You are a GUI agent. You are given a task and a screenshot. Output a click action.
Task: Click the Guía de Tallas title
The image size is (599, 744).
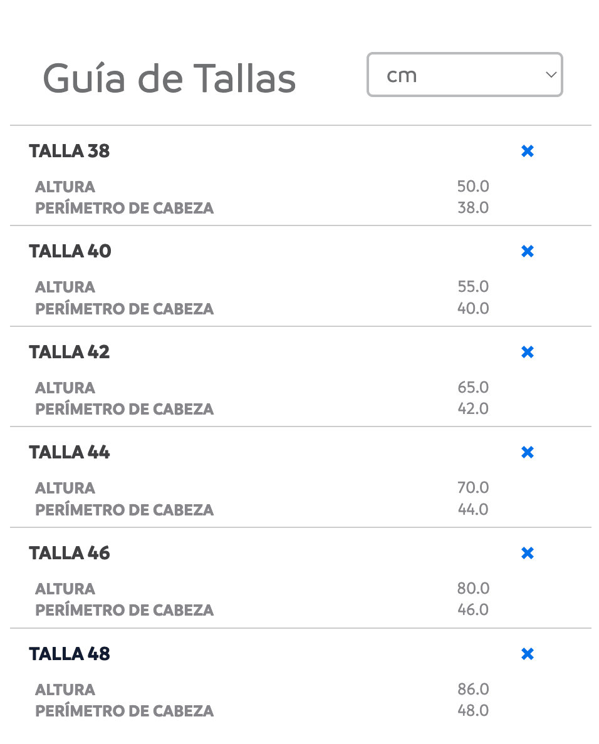click(169, 79)
